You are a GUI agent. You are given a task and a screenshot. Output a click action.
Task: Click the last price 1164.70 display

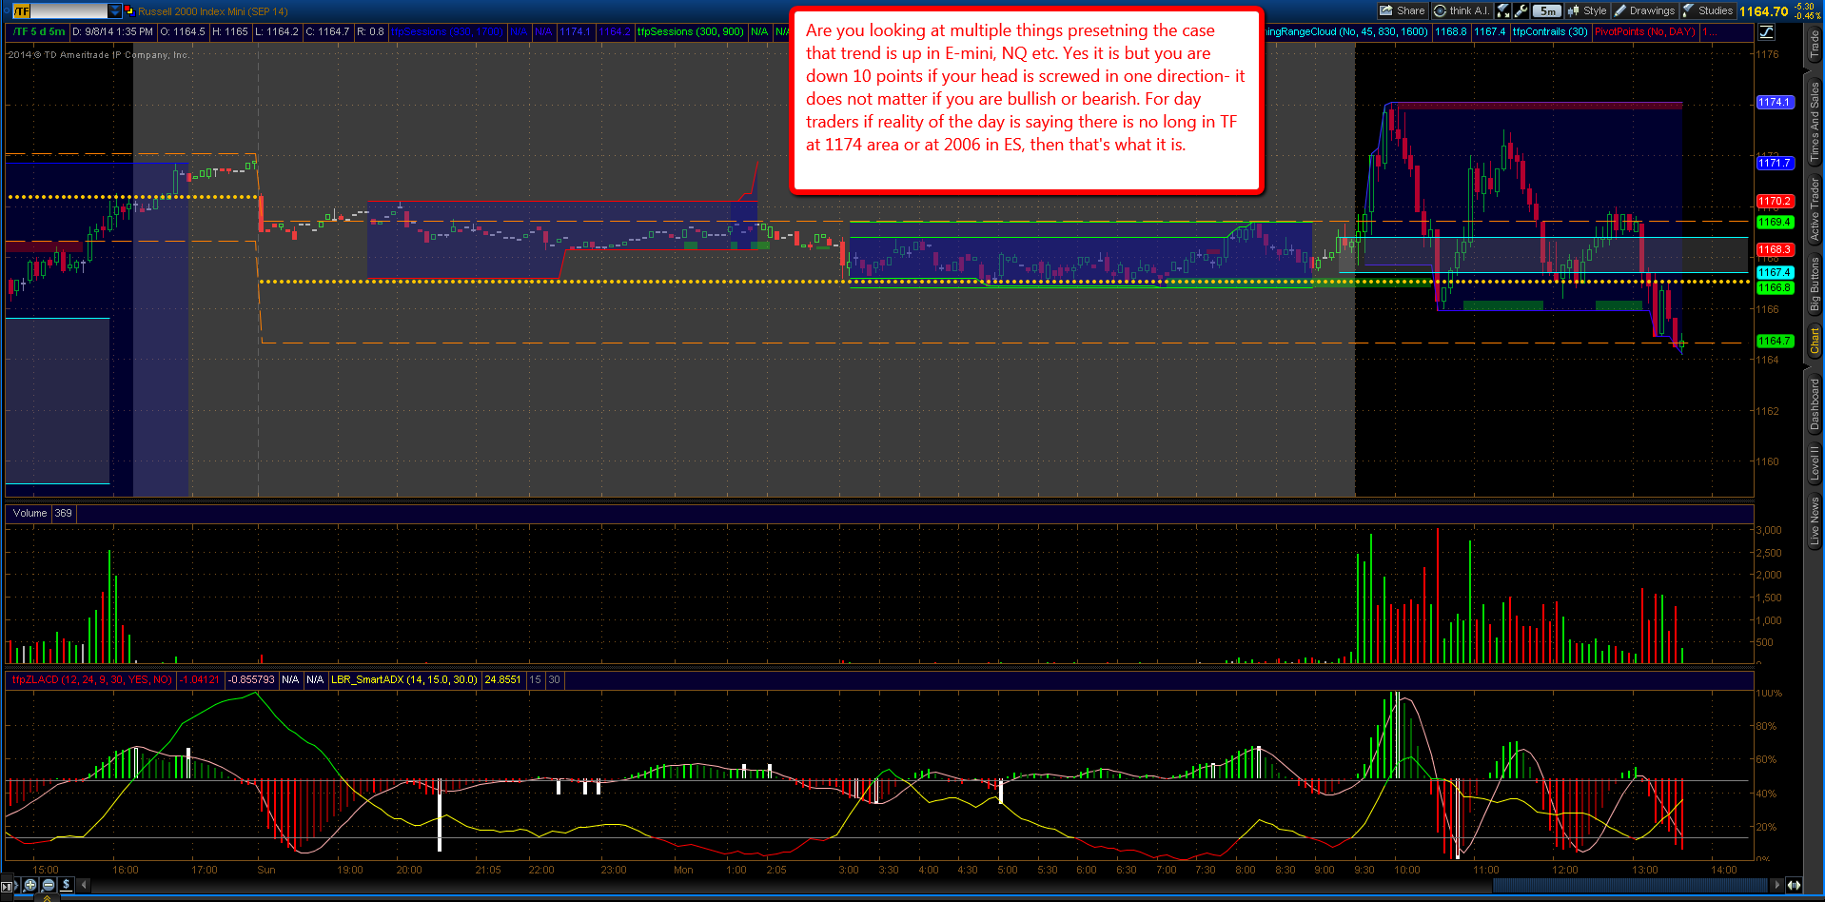pyautogui.click(x=1764, y=11)
